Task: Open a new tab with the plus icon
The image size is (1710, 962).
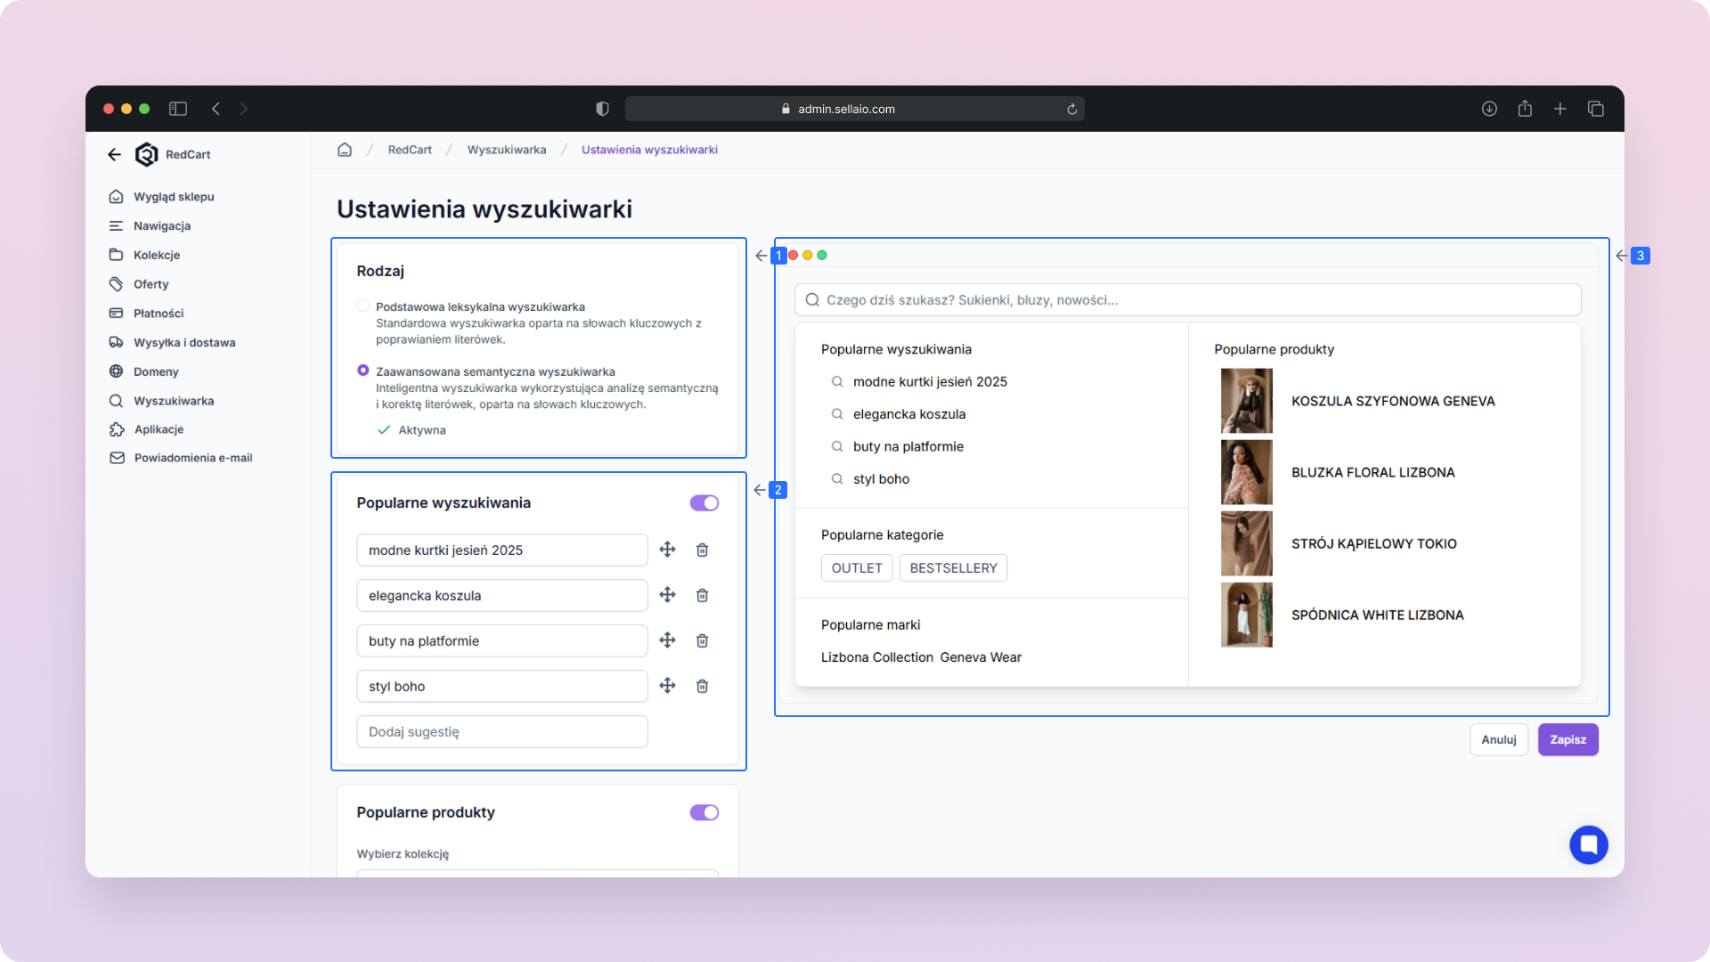Action: coord(1560,109)
